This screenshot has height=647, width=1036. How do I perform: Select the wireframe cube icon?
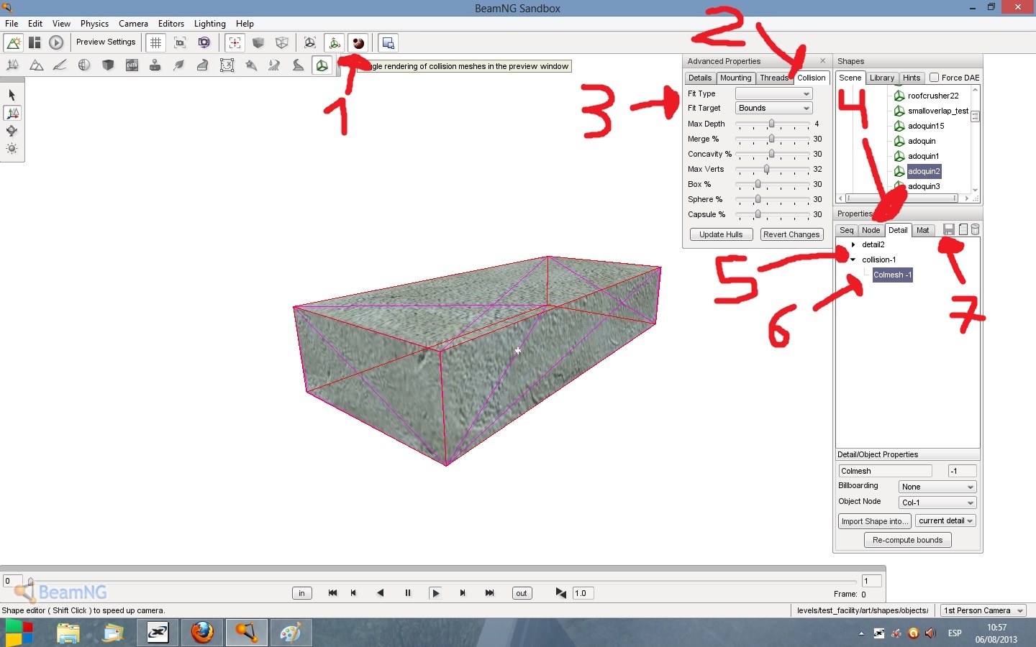point(282,43)
